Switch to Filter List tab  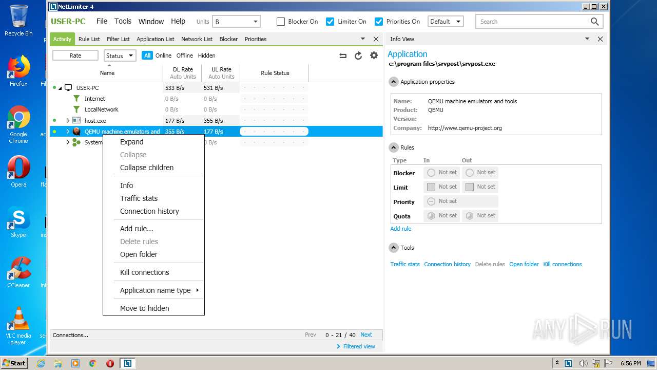tap(118, 39)
